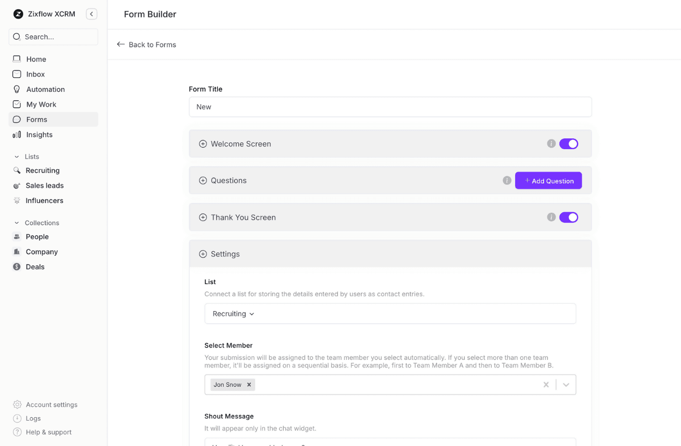Click the info icon beside Welcome Screen toggle

click(551, 144)
